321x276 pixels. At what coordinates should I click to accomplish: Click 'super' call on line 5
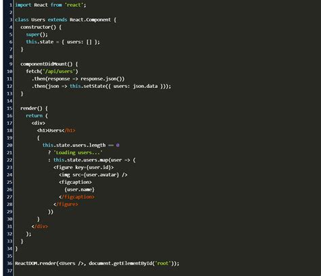pos(33,34)
